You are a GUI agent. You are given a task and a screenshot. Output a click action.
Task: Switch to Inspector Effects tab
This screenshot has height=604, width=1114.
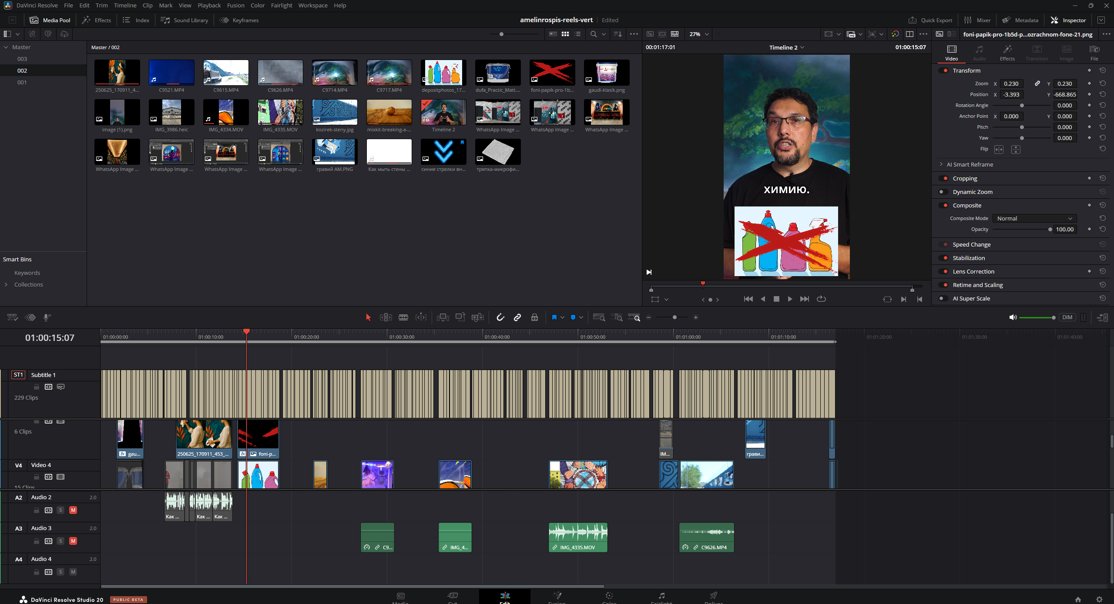click(1007, 52)
